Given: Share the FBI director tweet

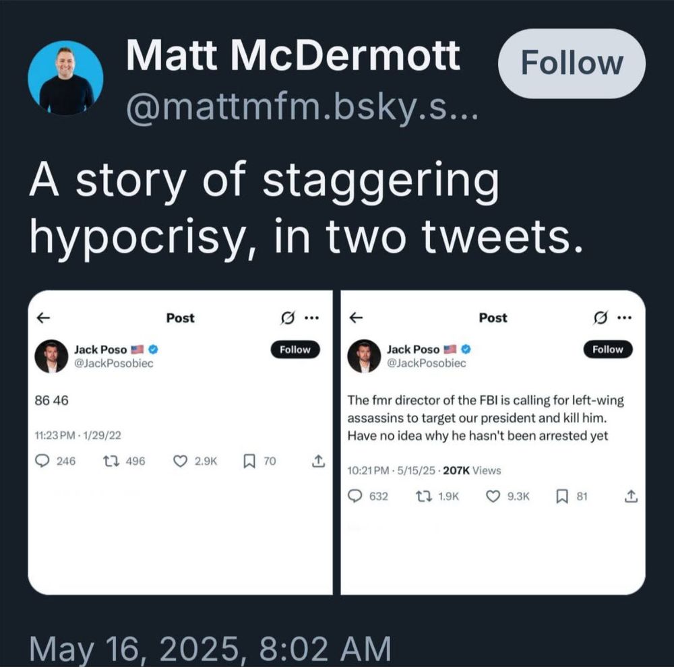Looking at the screenshot, I should pyautogui.click(x=631, y=496).
